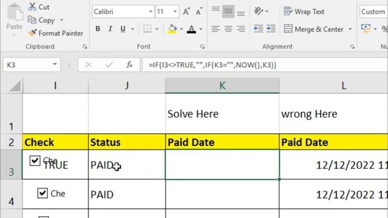This screenshot has width=388, height=218.
Task: Select column I header
Action: pyautogui.click(x=55, y=85)
